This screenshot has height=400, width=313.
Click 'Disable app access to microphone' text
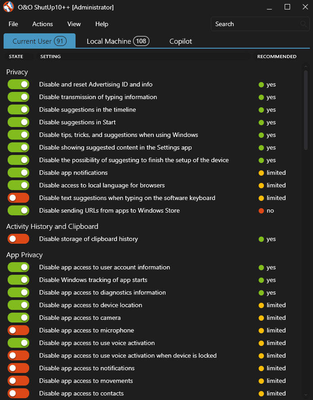tap(86, 330)
